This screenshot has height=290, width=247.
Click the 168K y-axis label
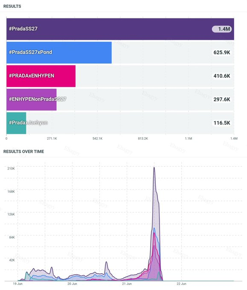tap(11, 191)
